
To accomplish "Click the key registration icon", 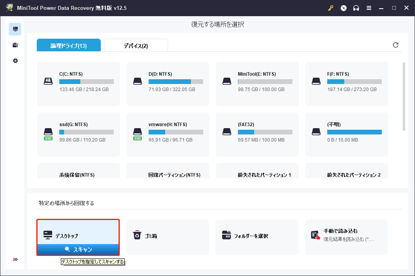I will [330, 8].
